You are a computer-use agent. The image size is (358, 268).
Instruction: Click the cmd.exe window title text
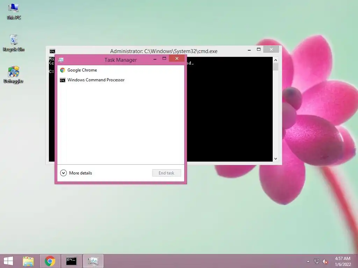[164, 51]
